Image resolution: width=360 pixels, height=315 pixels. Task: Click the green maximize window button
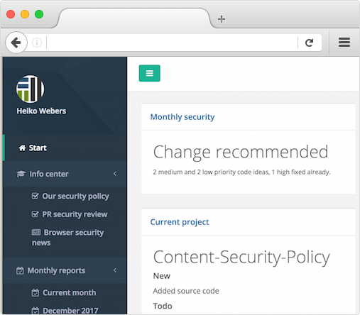(39, 14)
